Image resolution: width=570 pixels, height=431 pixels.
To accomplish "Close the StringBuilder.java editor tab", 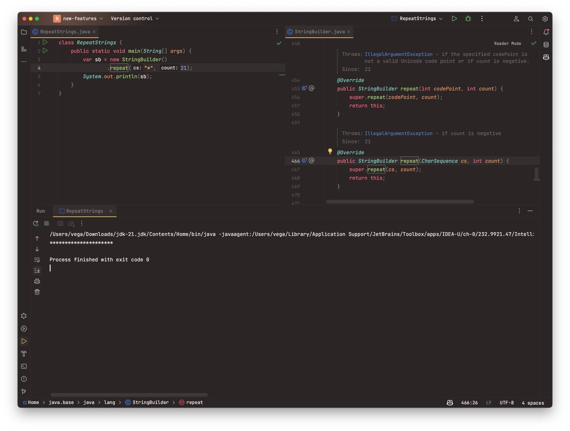I will click(x=349, y=32).
